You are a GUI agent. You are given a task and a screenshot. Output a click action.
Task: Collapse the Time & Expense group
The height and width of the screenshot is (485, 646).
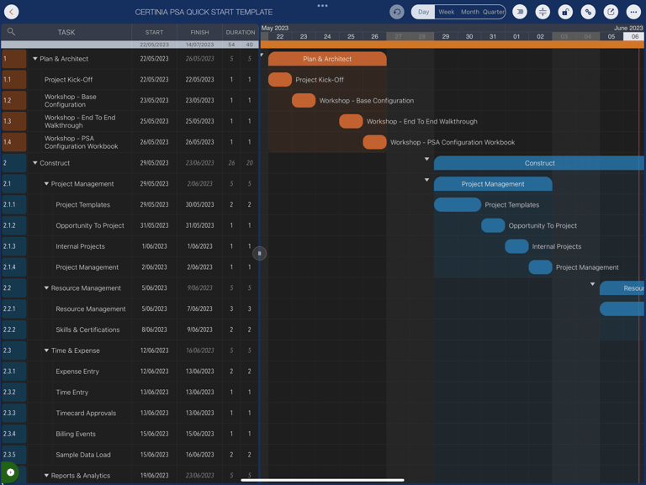click(x=46, y=351)
